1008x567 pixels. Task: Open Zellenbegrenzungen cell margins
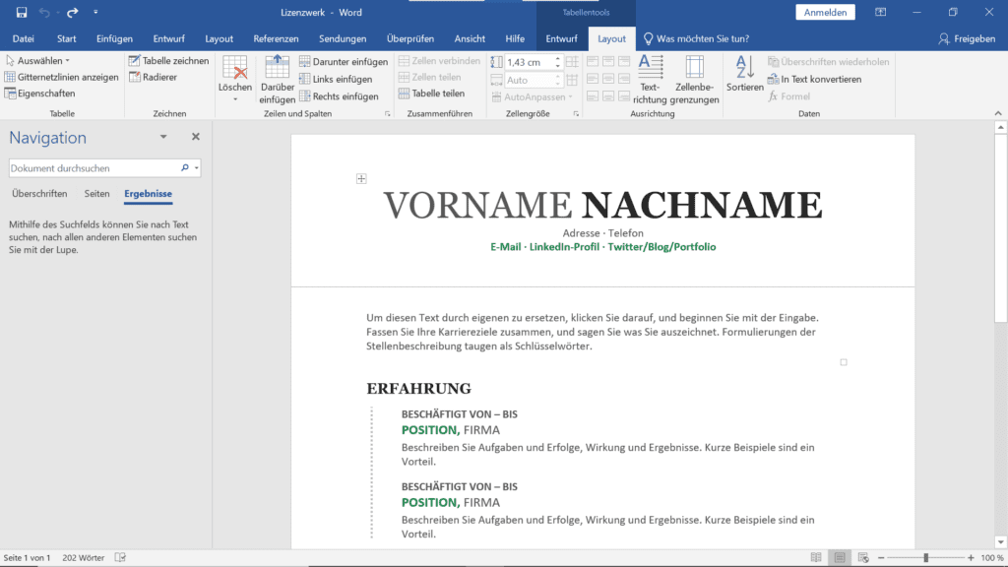click(x=695, y=68)
